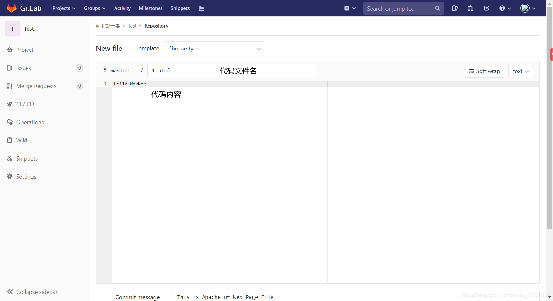The height and width of the screenshot is (301, 553).
Task: Open Project in the sidebar
Action: pos(25,50)
